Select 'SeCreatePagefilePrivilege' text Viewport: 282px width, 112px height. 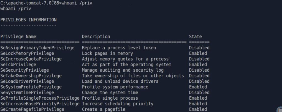tap(32, 109)
